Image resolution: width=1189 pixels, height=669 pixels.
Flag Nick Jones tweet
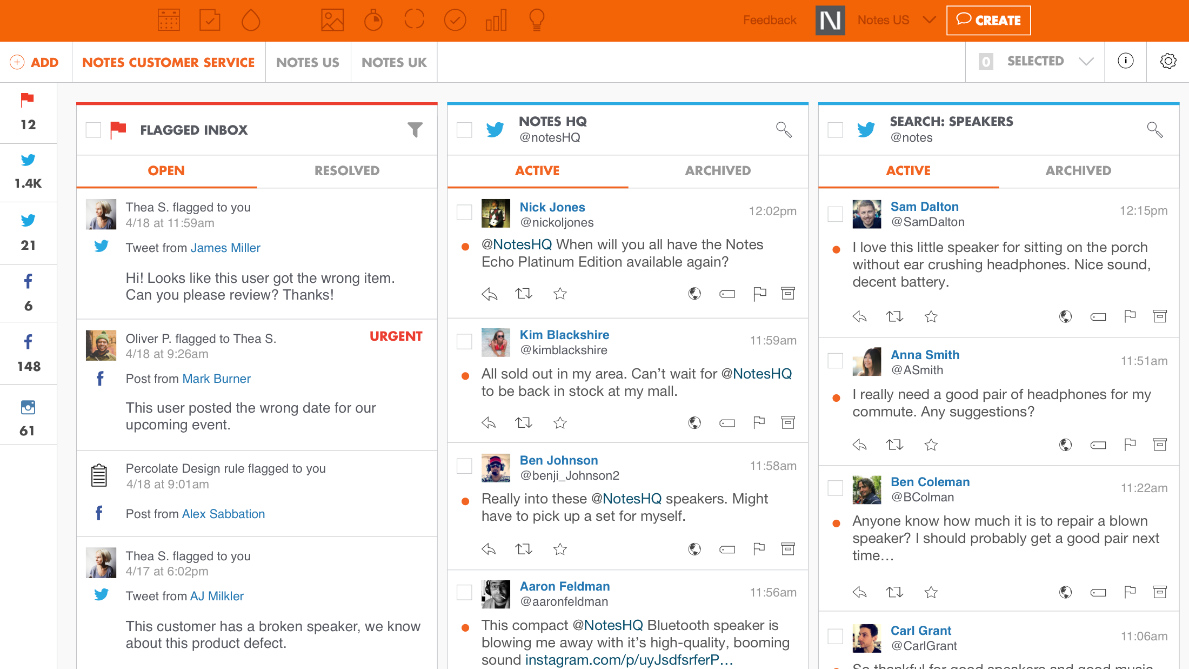759,294
